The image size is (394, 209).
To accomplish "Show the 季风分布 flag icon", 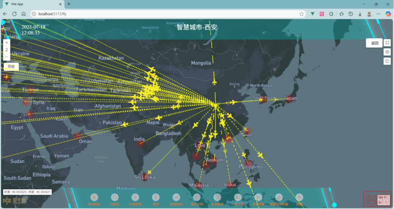I will 196,197.
